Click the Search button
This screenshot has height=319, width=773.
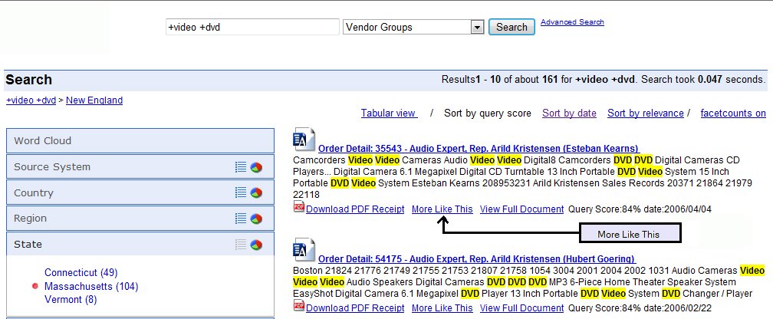(511, 27)
